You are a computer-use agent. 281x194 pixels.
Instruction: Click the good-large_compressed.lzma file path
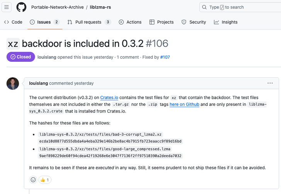point(105,149)
